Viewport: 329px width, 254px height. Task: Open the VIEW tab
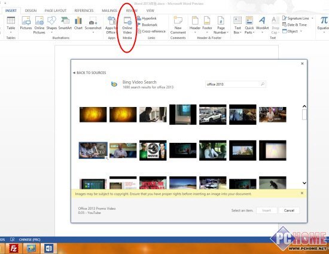point(150,11)
